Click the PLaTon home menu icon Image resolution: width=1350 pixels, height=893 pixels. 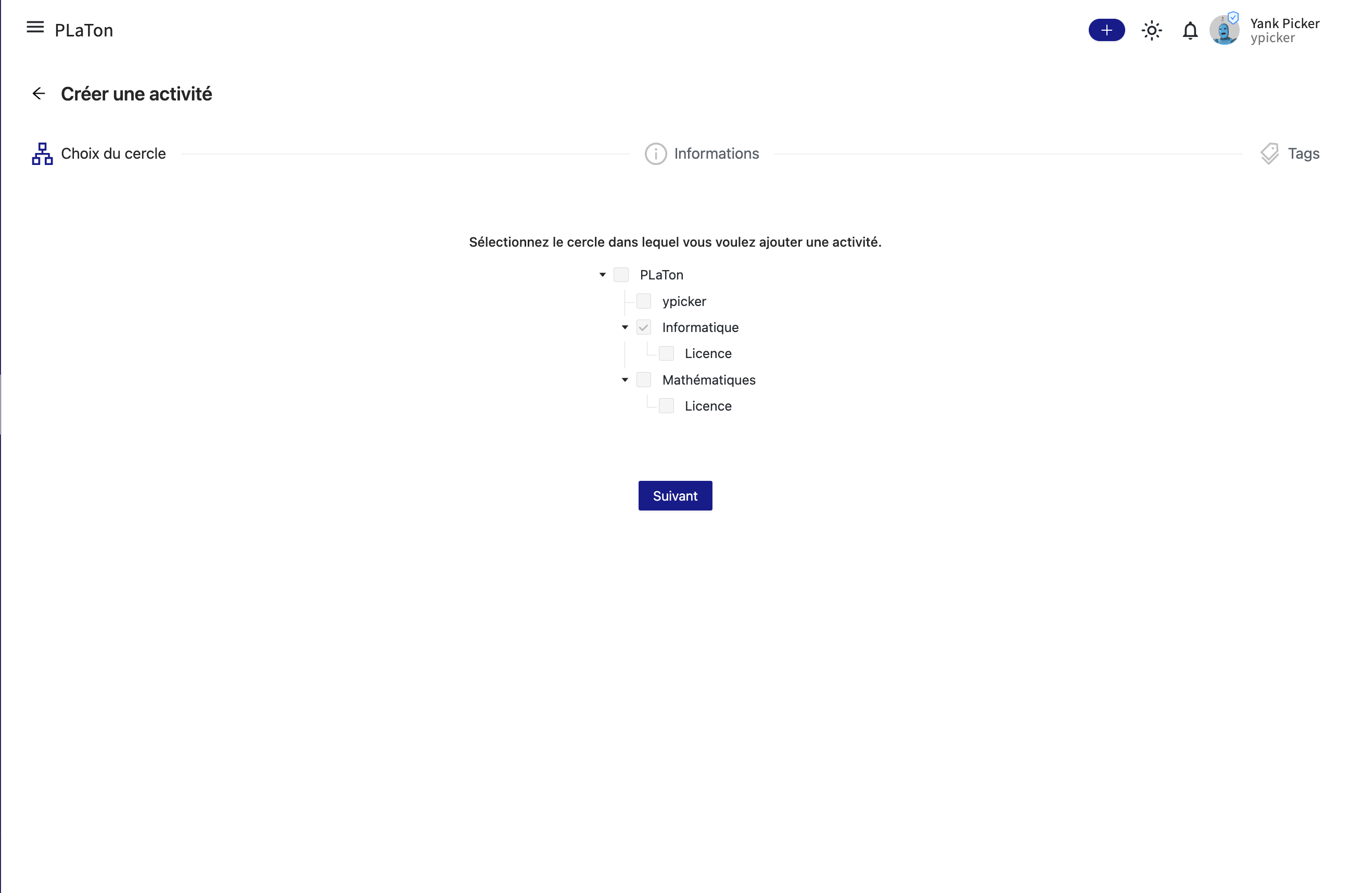coord(34,30)
